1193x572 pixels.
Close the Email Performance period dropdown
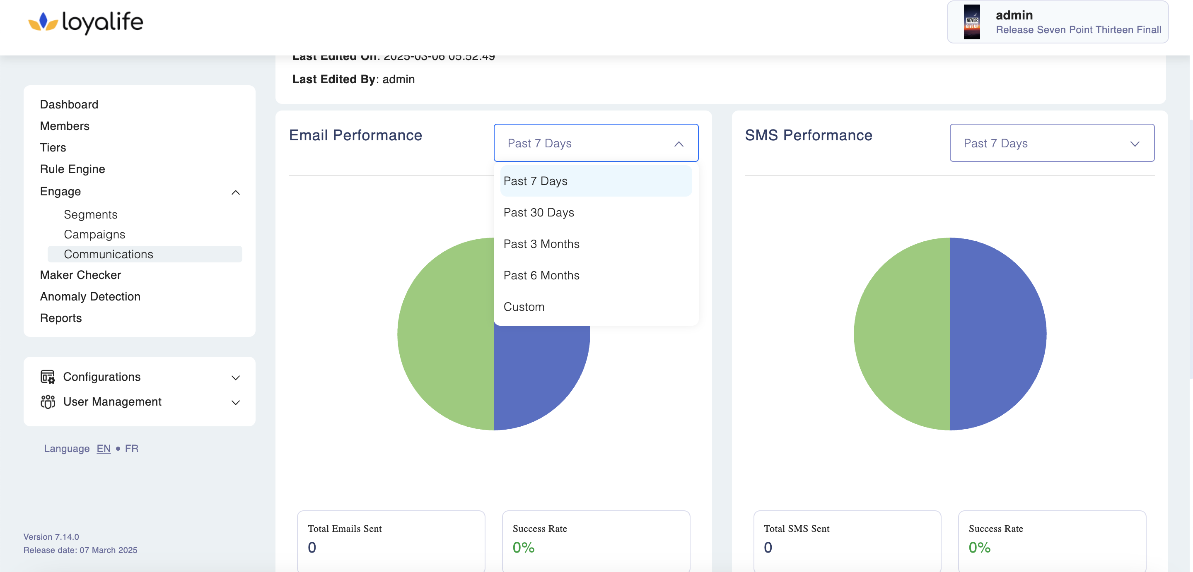coord(679,144)
